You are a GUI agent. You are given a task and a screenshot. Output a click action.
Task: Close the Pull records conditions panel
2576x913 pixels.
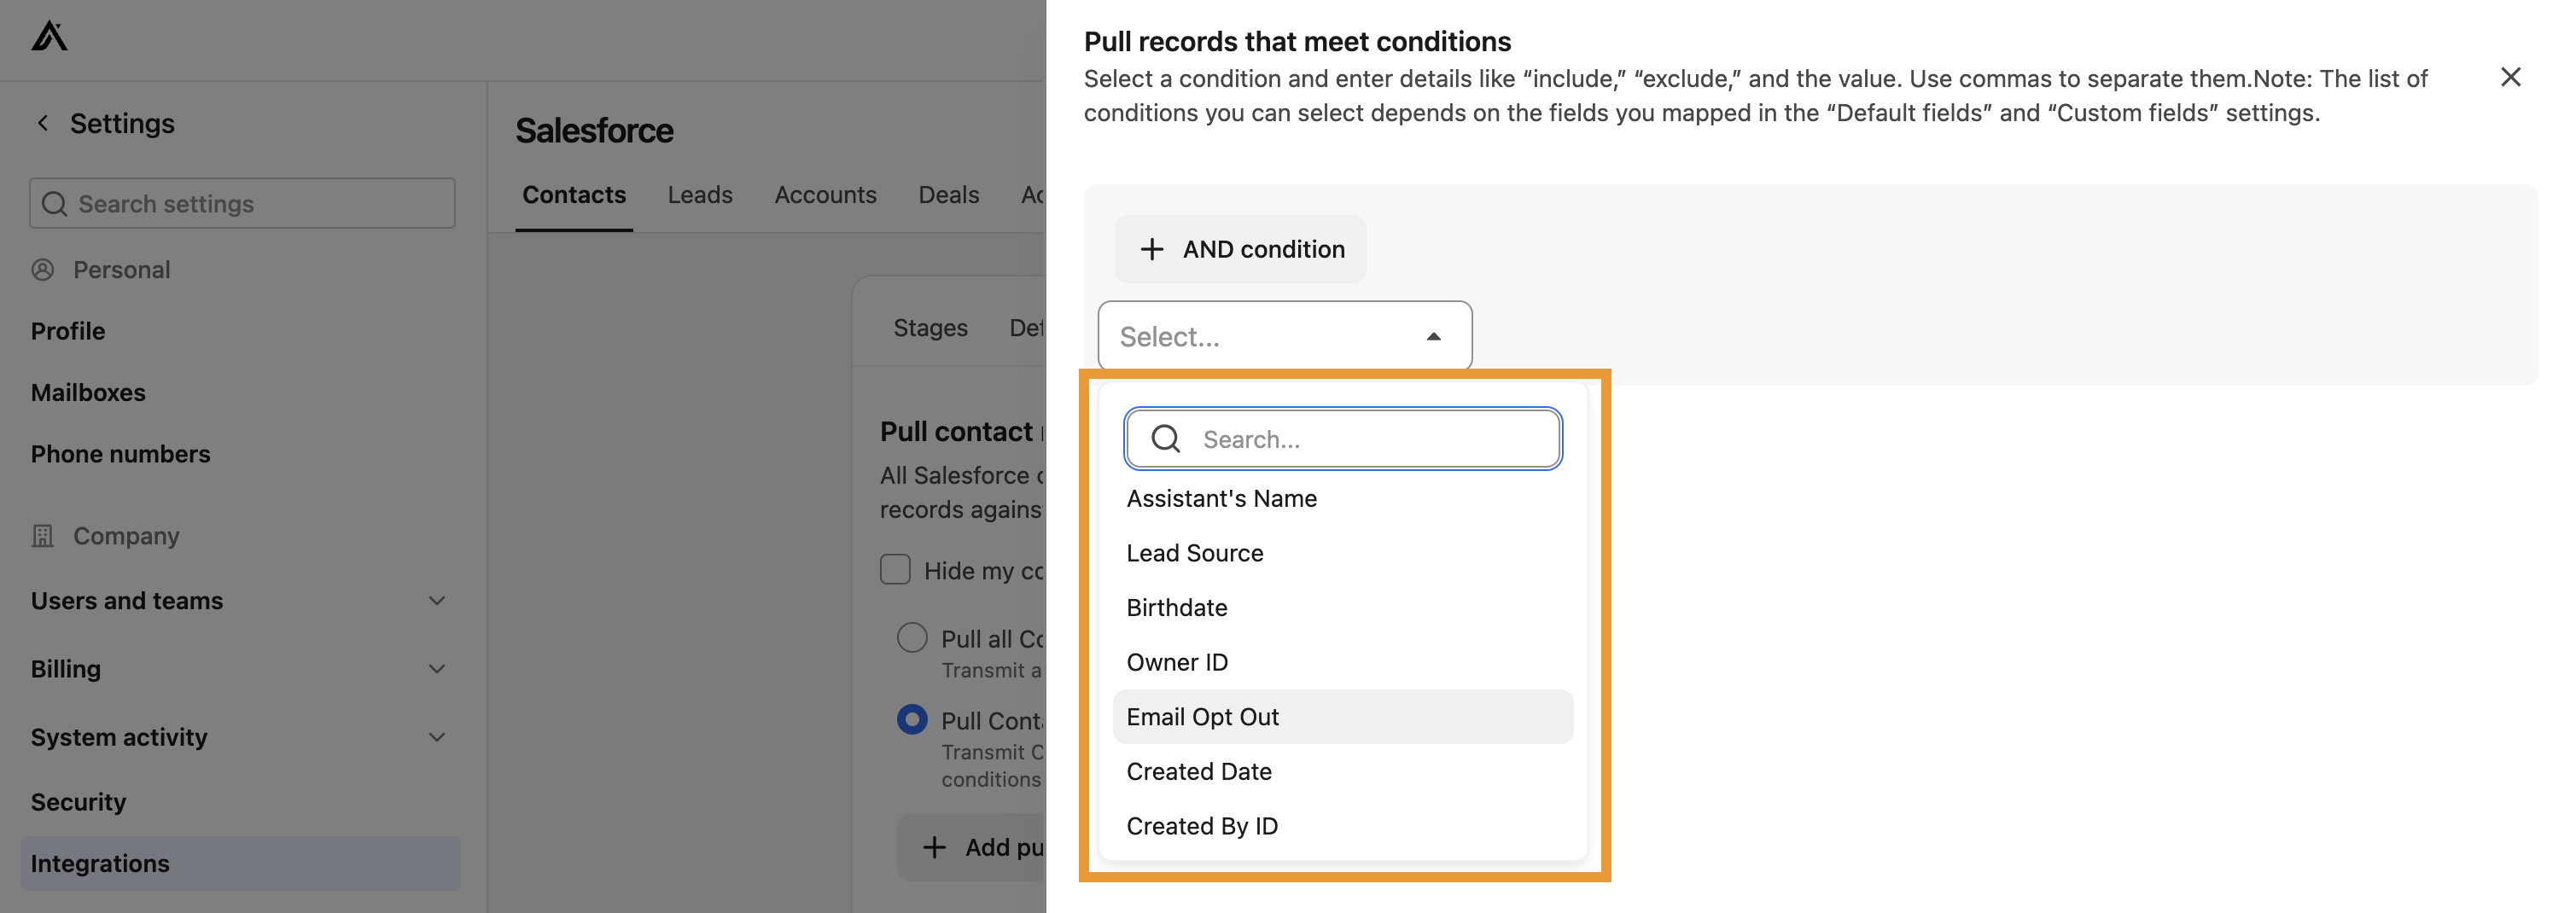[x=2511, y=76]
